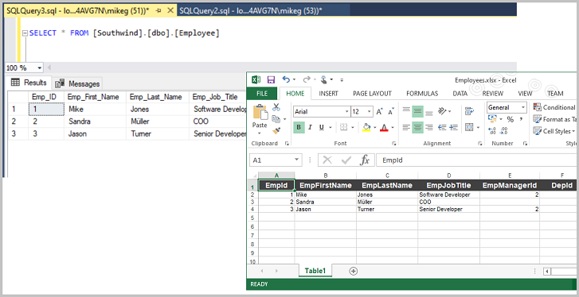This screenshot has width=579, height=297.
Task: Toggle center horizontal alignment
Action: [417, 128]
